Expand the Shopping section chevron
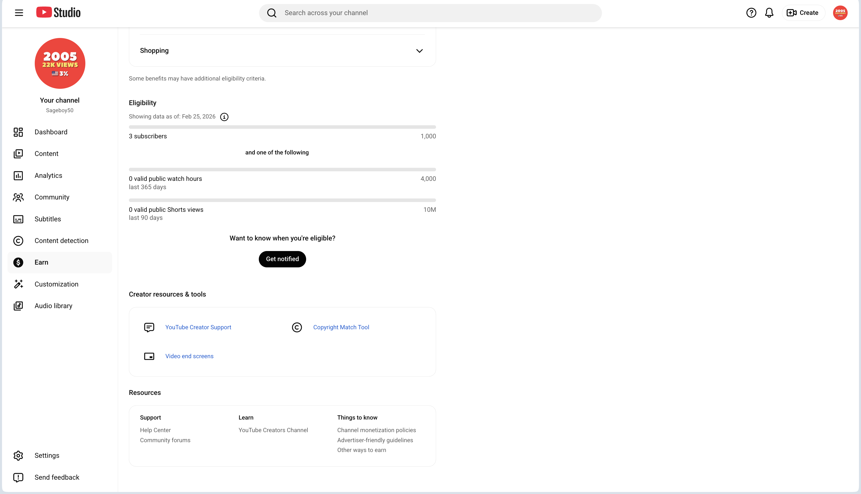The width and height of the screenshot is (861, 494). [419, 51]
